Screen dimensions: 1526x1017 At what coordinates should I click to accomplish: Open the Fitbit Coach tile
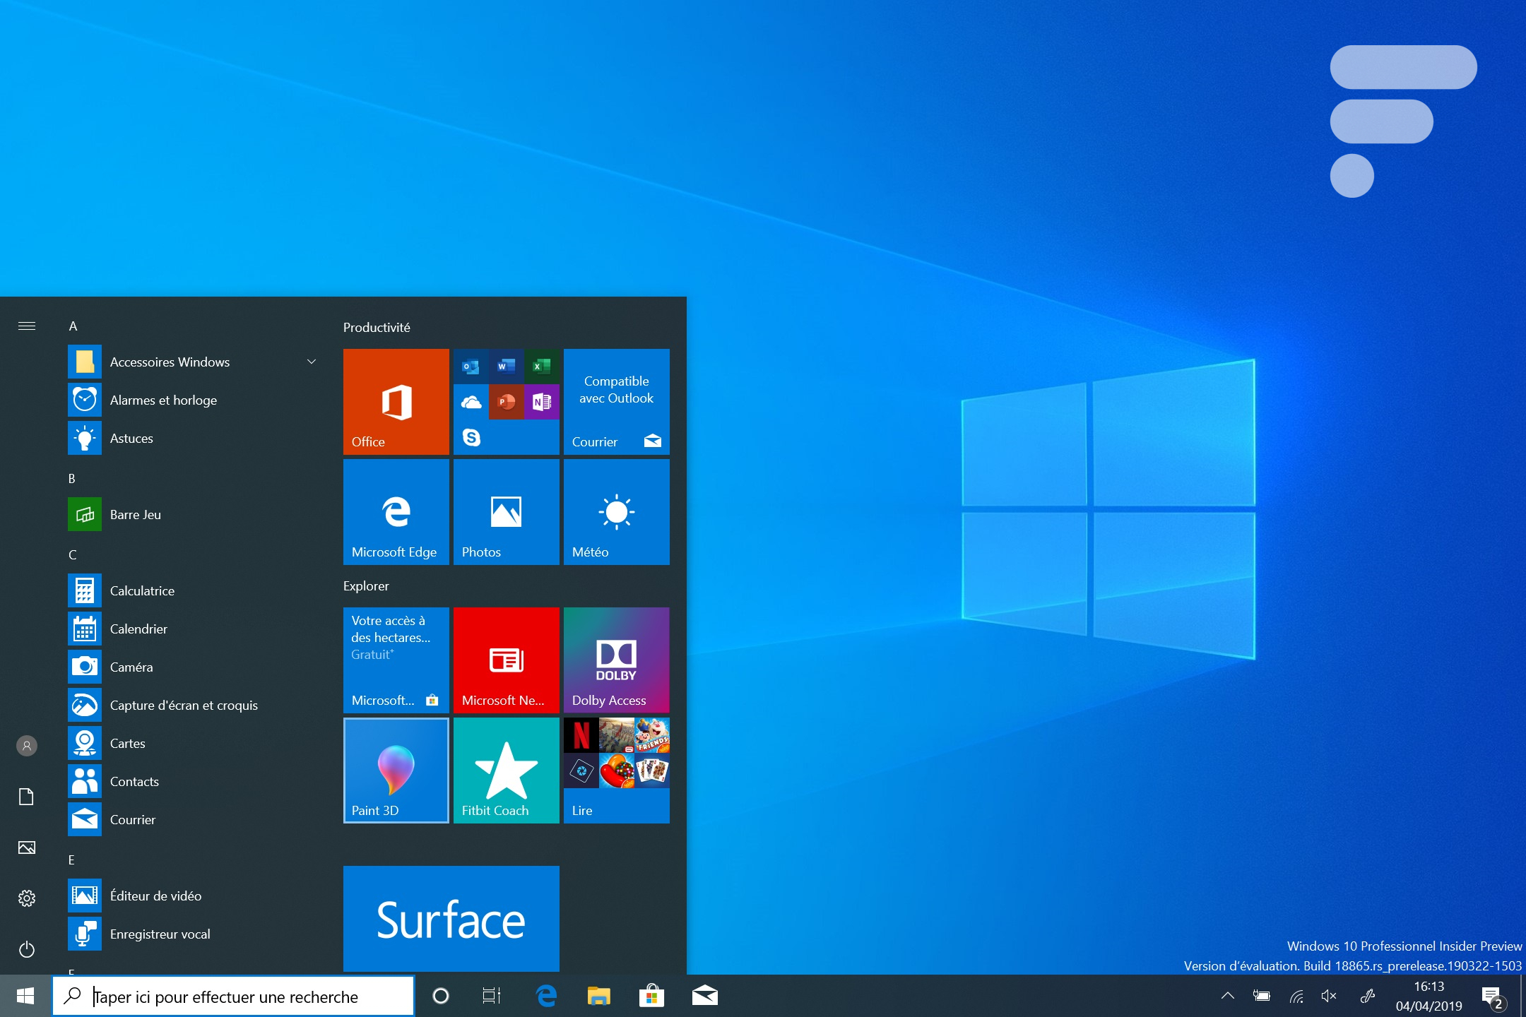[x=506, y=770]
